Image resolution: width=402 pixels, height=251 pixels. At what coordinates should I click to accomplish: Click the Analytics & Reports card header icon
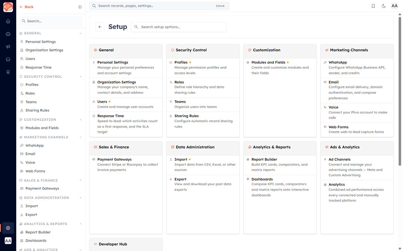point(250,147)
